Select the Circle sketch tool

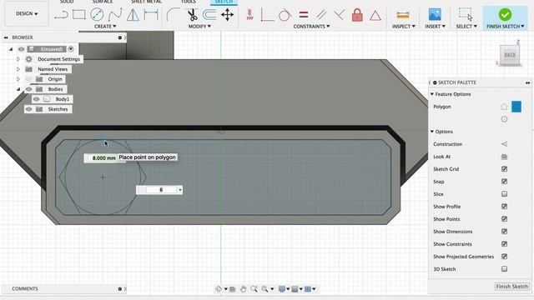(x=97, y=15)
